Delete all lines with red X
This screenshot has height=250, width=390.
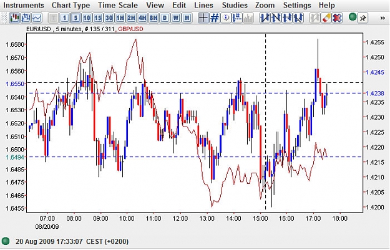coord(337,18)
